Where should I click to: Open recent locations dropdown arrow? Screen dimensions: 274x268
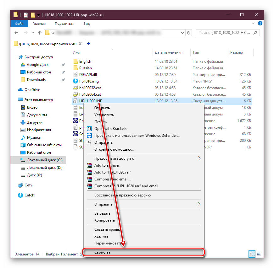tap(33, 33)
